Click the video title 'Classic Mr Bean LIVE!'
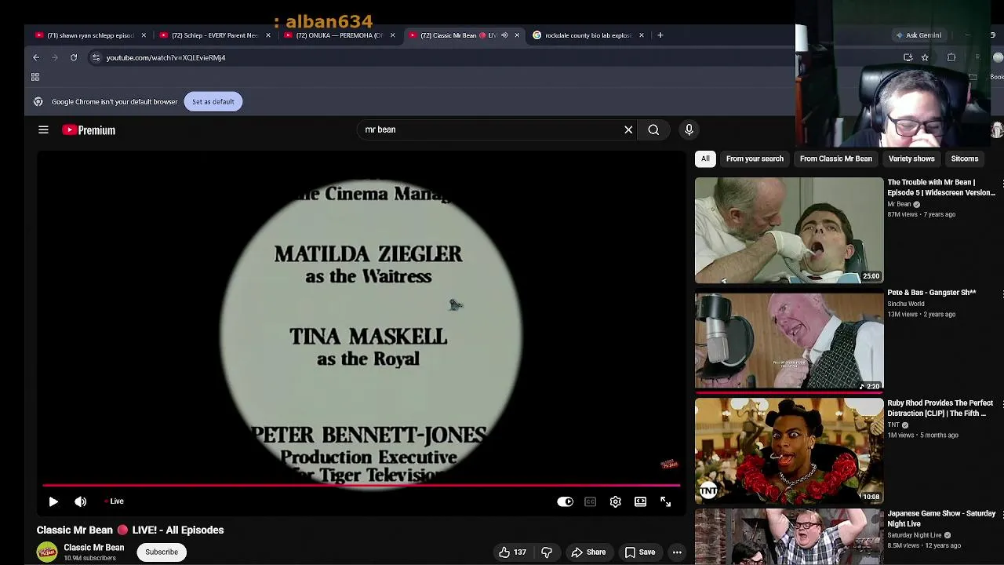1004x565 pixels. click(130, 530)
